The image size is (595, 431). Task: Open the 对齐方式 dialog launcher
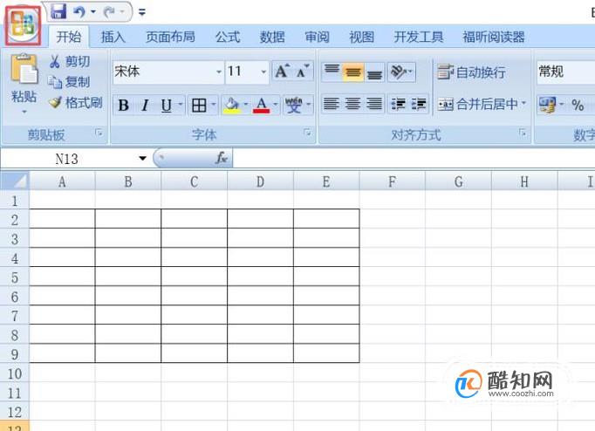(x=523, y=133)
